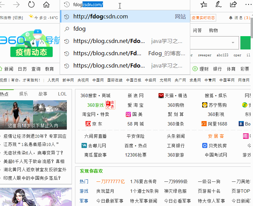Search for fdog suggestion entry

[125, 29]
